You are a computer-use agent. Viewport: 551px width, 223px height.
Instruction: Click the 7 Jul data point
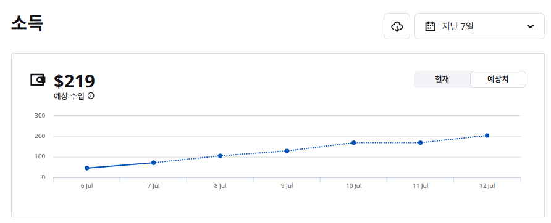tap(154, 163)
